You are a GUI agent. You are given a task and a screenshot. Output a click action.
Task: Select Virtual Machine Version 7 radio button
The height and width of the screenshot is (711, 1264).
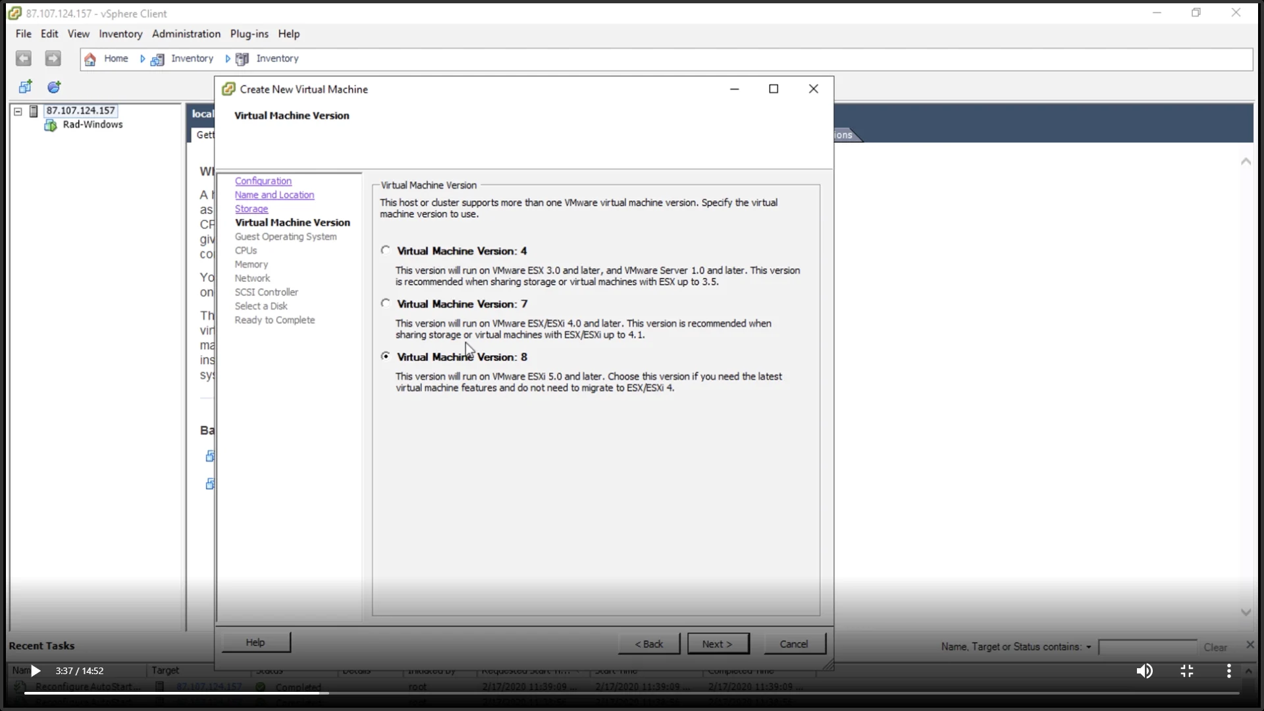coord(385,303)
